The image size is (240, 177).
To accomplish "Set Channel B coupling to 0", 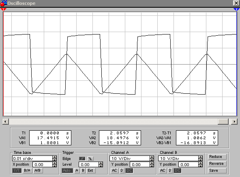I will (170, 171).
